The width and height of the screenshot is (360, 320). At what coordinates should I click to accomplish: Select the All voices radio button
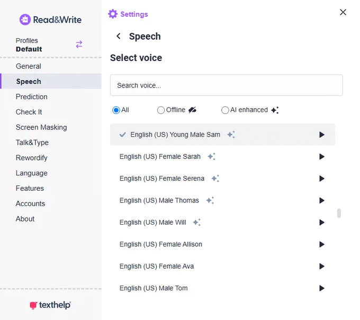click(x=116, y=110)
